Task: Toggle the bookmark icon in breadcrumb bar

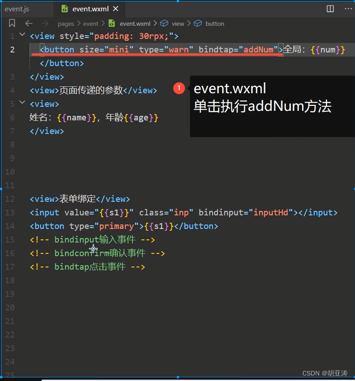Action: tap(12, 24)
